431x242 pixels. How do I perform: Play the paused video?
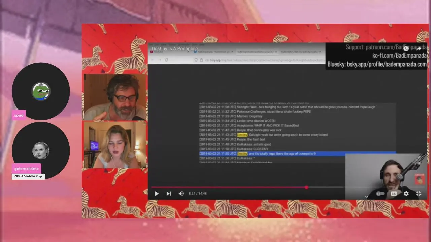(157, 194)
